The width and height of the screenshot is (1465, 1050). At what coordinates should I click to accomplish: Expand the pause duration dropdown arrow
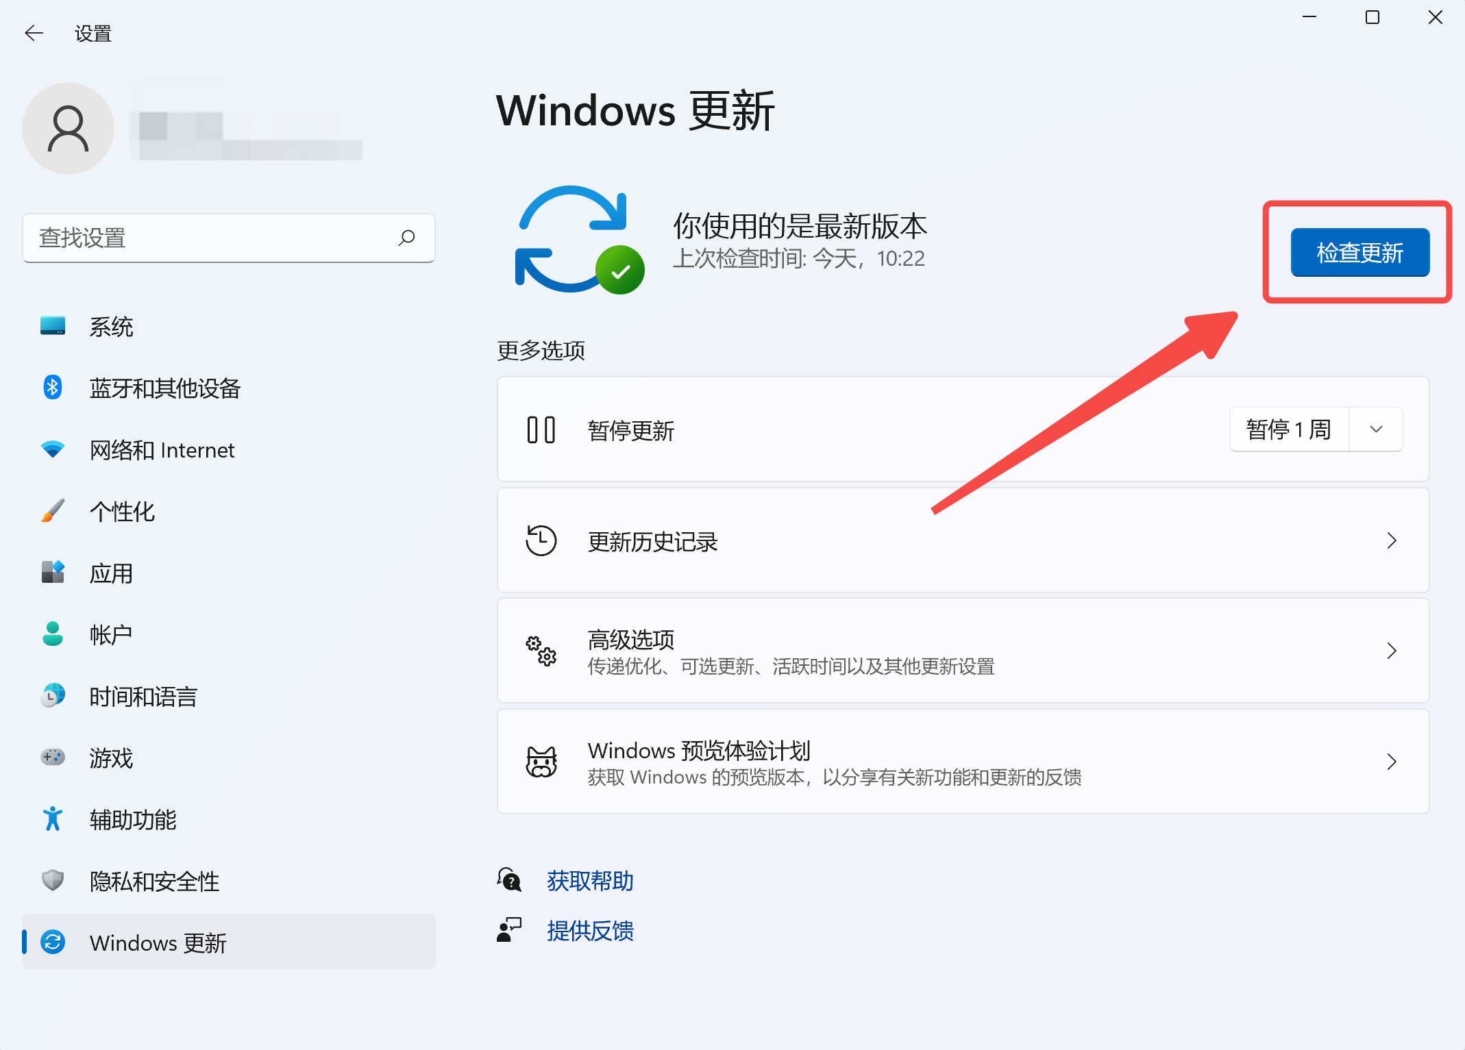1376,429
